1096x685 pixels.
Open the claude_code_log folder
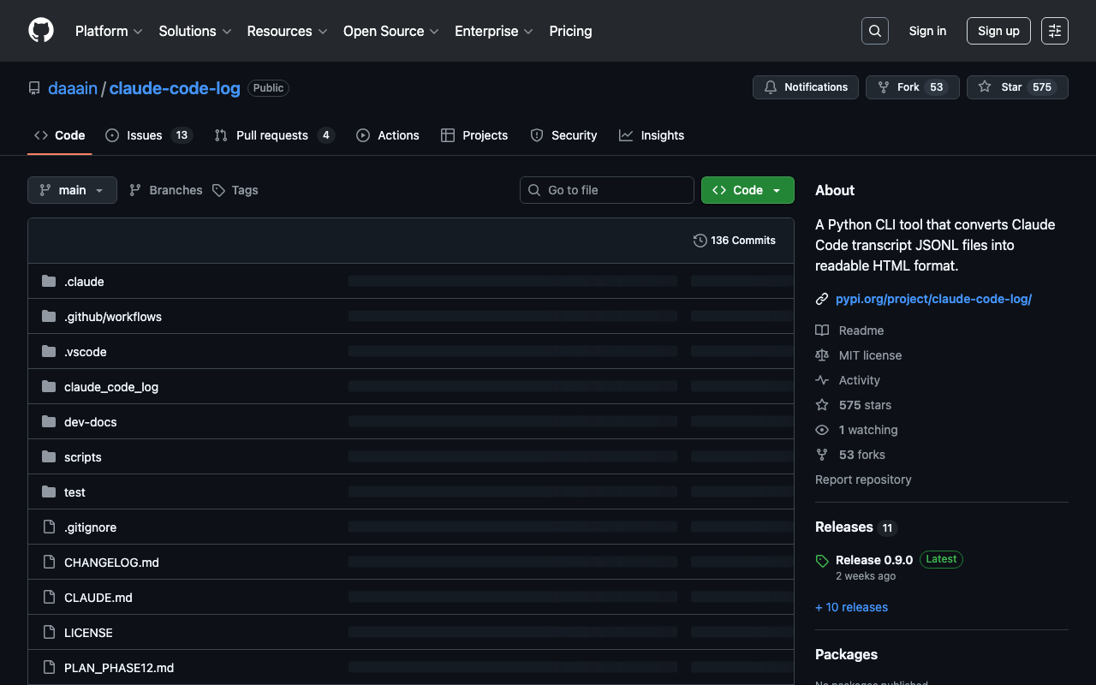click(x=111, y=387)
